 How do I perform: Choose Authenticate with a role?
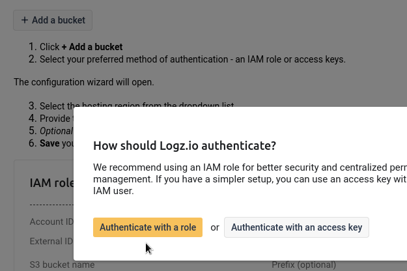click(x=148, y=227)
